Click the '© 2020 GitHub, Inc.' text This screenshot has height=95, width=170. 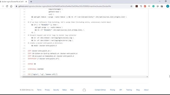(27, 90)
